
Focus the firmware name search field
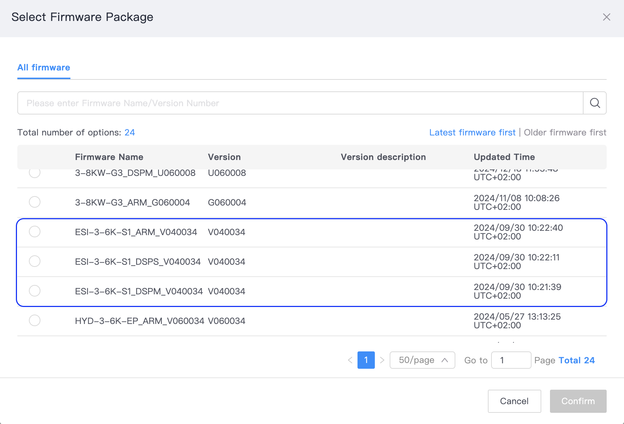[300, 103]
